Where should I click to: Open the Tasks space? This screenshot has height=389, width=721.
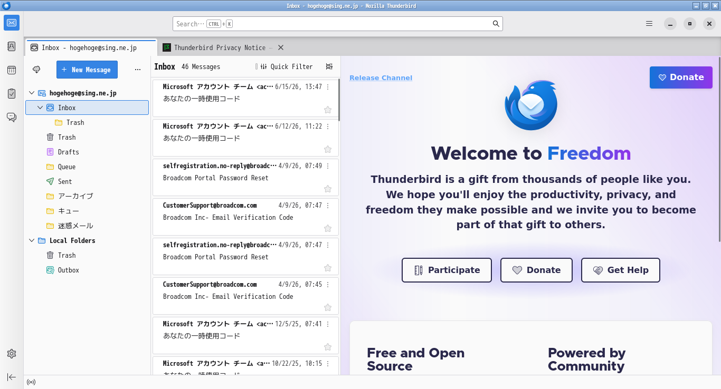coord(12,93)
